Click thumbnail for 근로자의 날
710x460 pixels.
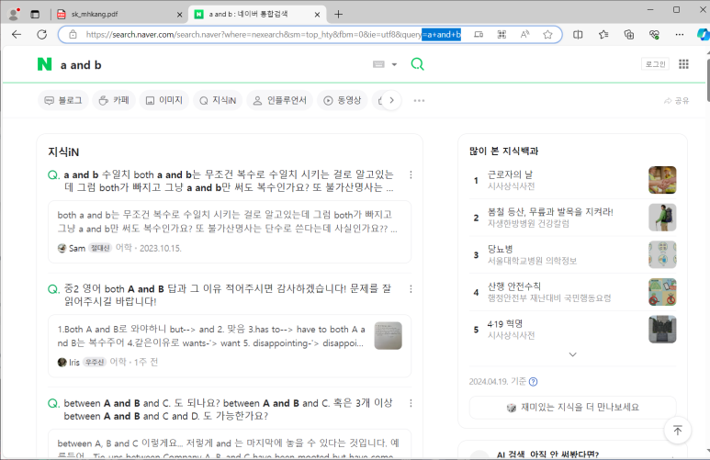pos(662,180)
